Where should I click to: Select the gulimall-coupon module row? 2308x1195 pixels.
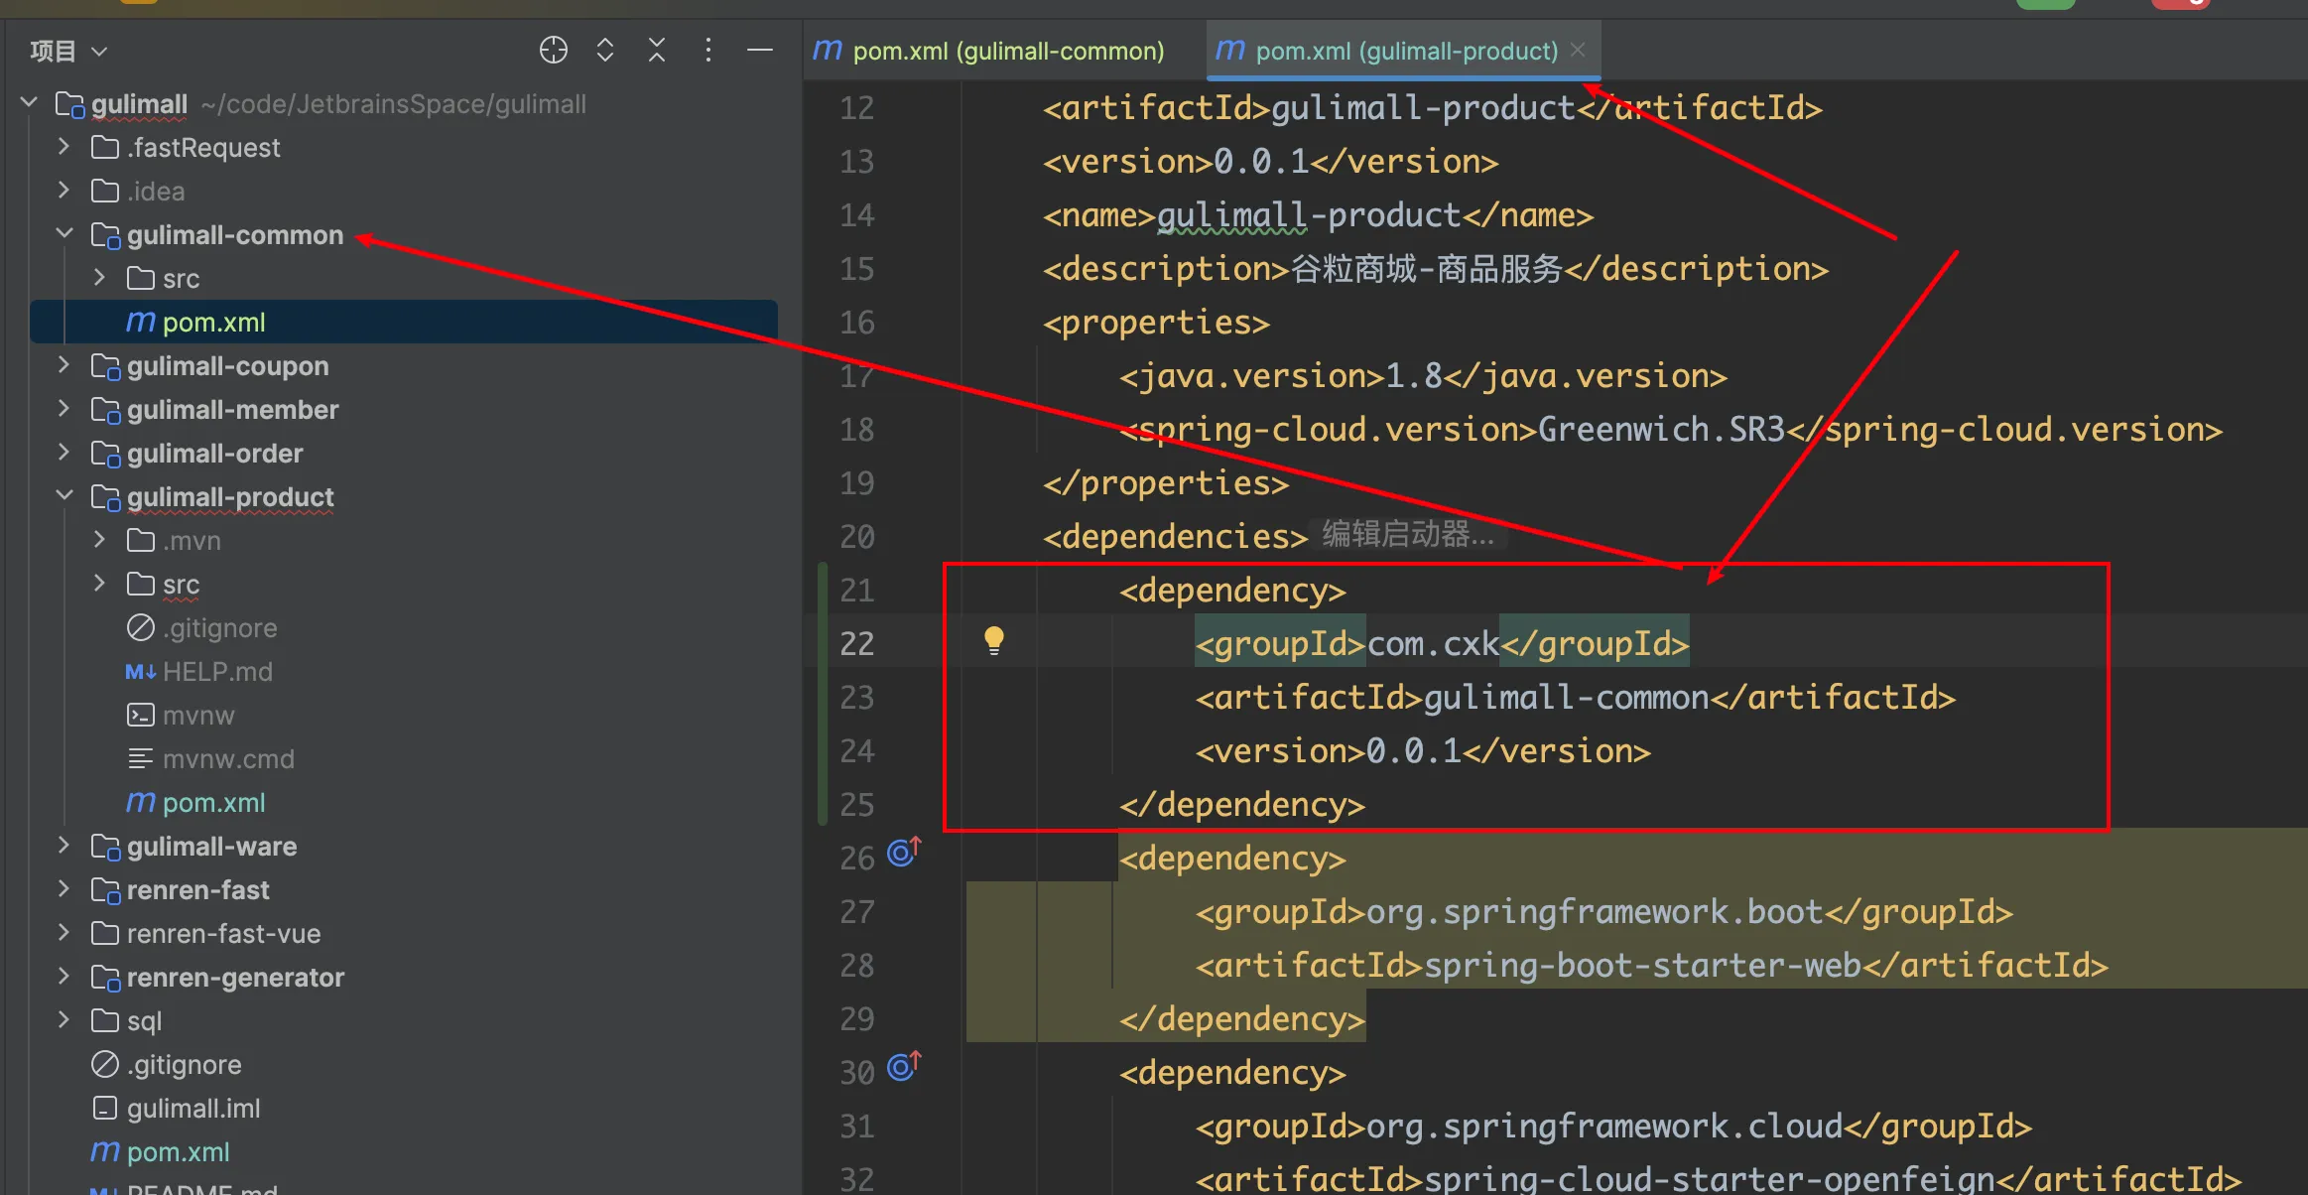pos(404,365)
